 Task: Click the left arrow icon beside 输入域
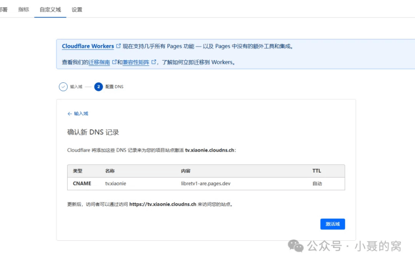(x=70, y=114)
